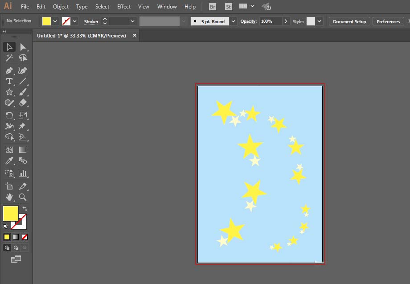This screenshot has width=410, height=284.
Task: Activate the Artboard tool
Action: click(9, 186)
